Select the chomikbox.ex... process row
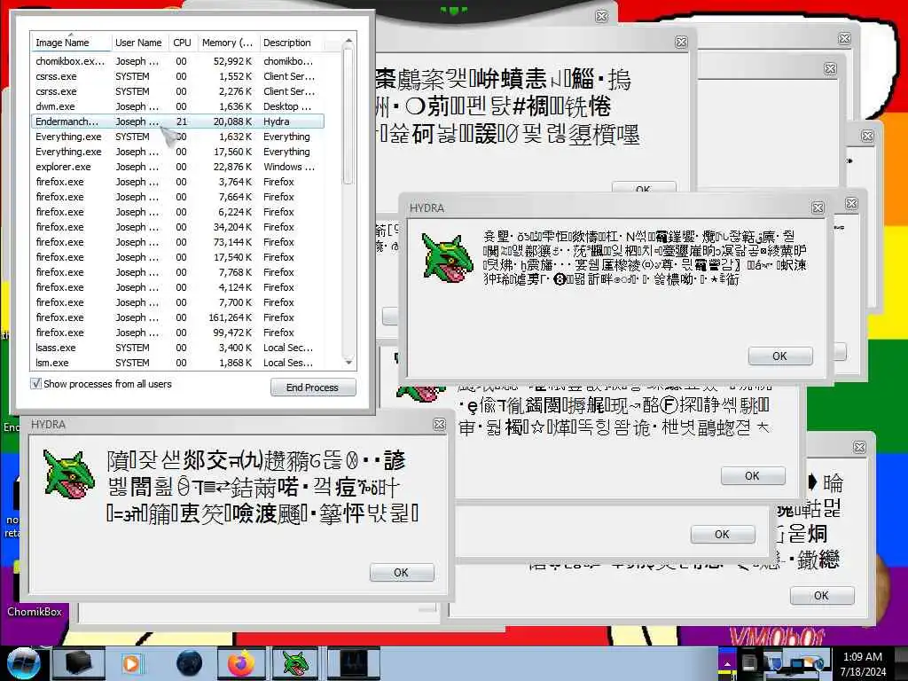This screenshot has height=681, width=908. (177, 61)
